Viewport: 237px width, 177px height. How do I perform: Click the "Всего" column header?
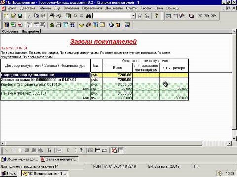coord(118,68)
